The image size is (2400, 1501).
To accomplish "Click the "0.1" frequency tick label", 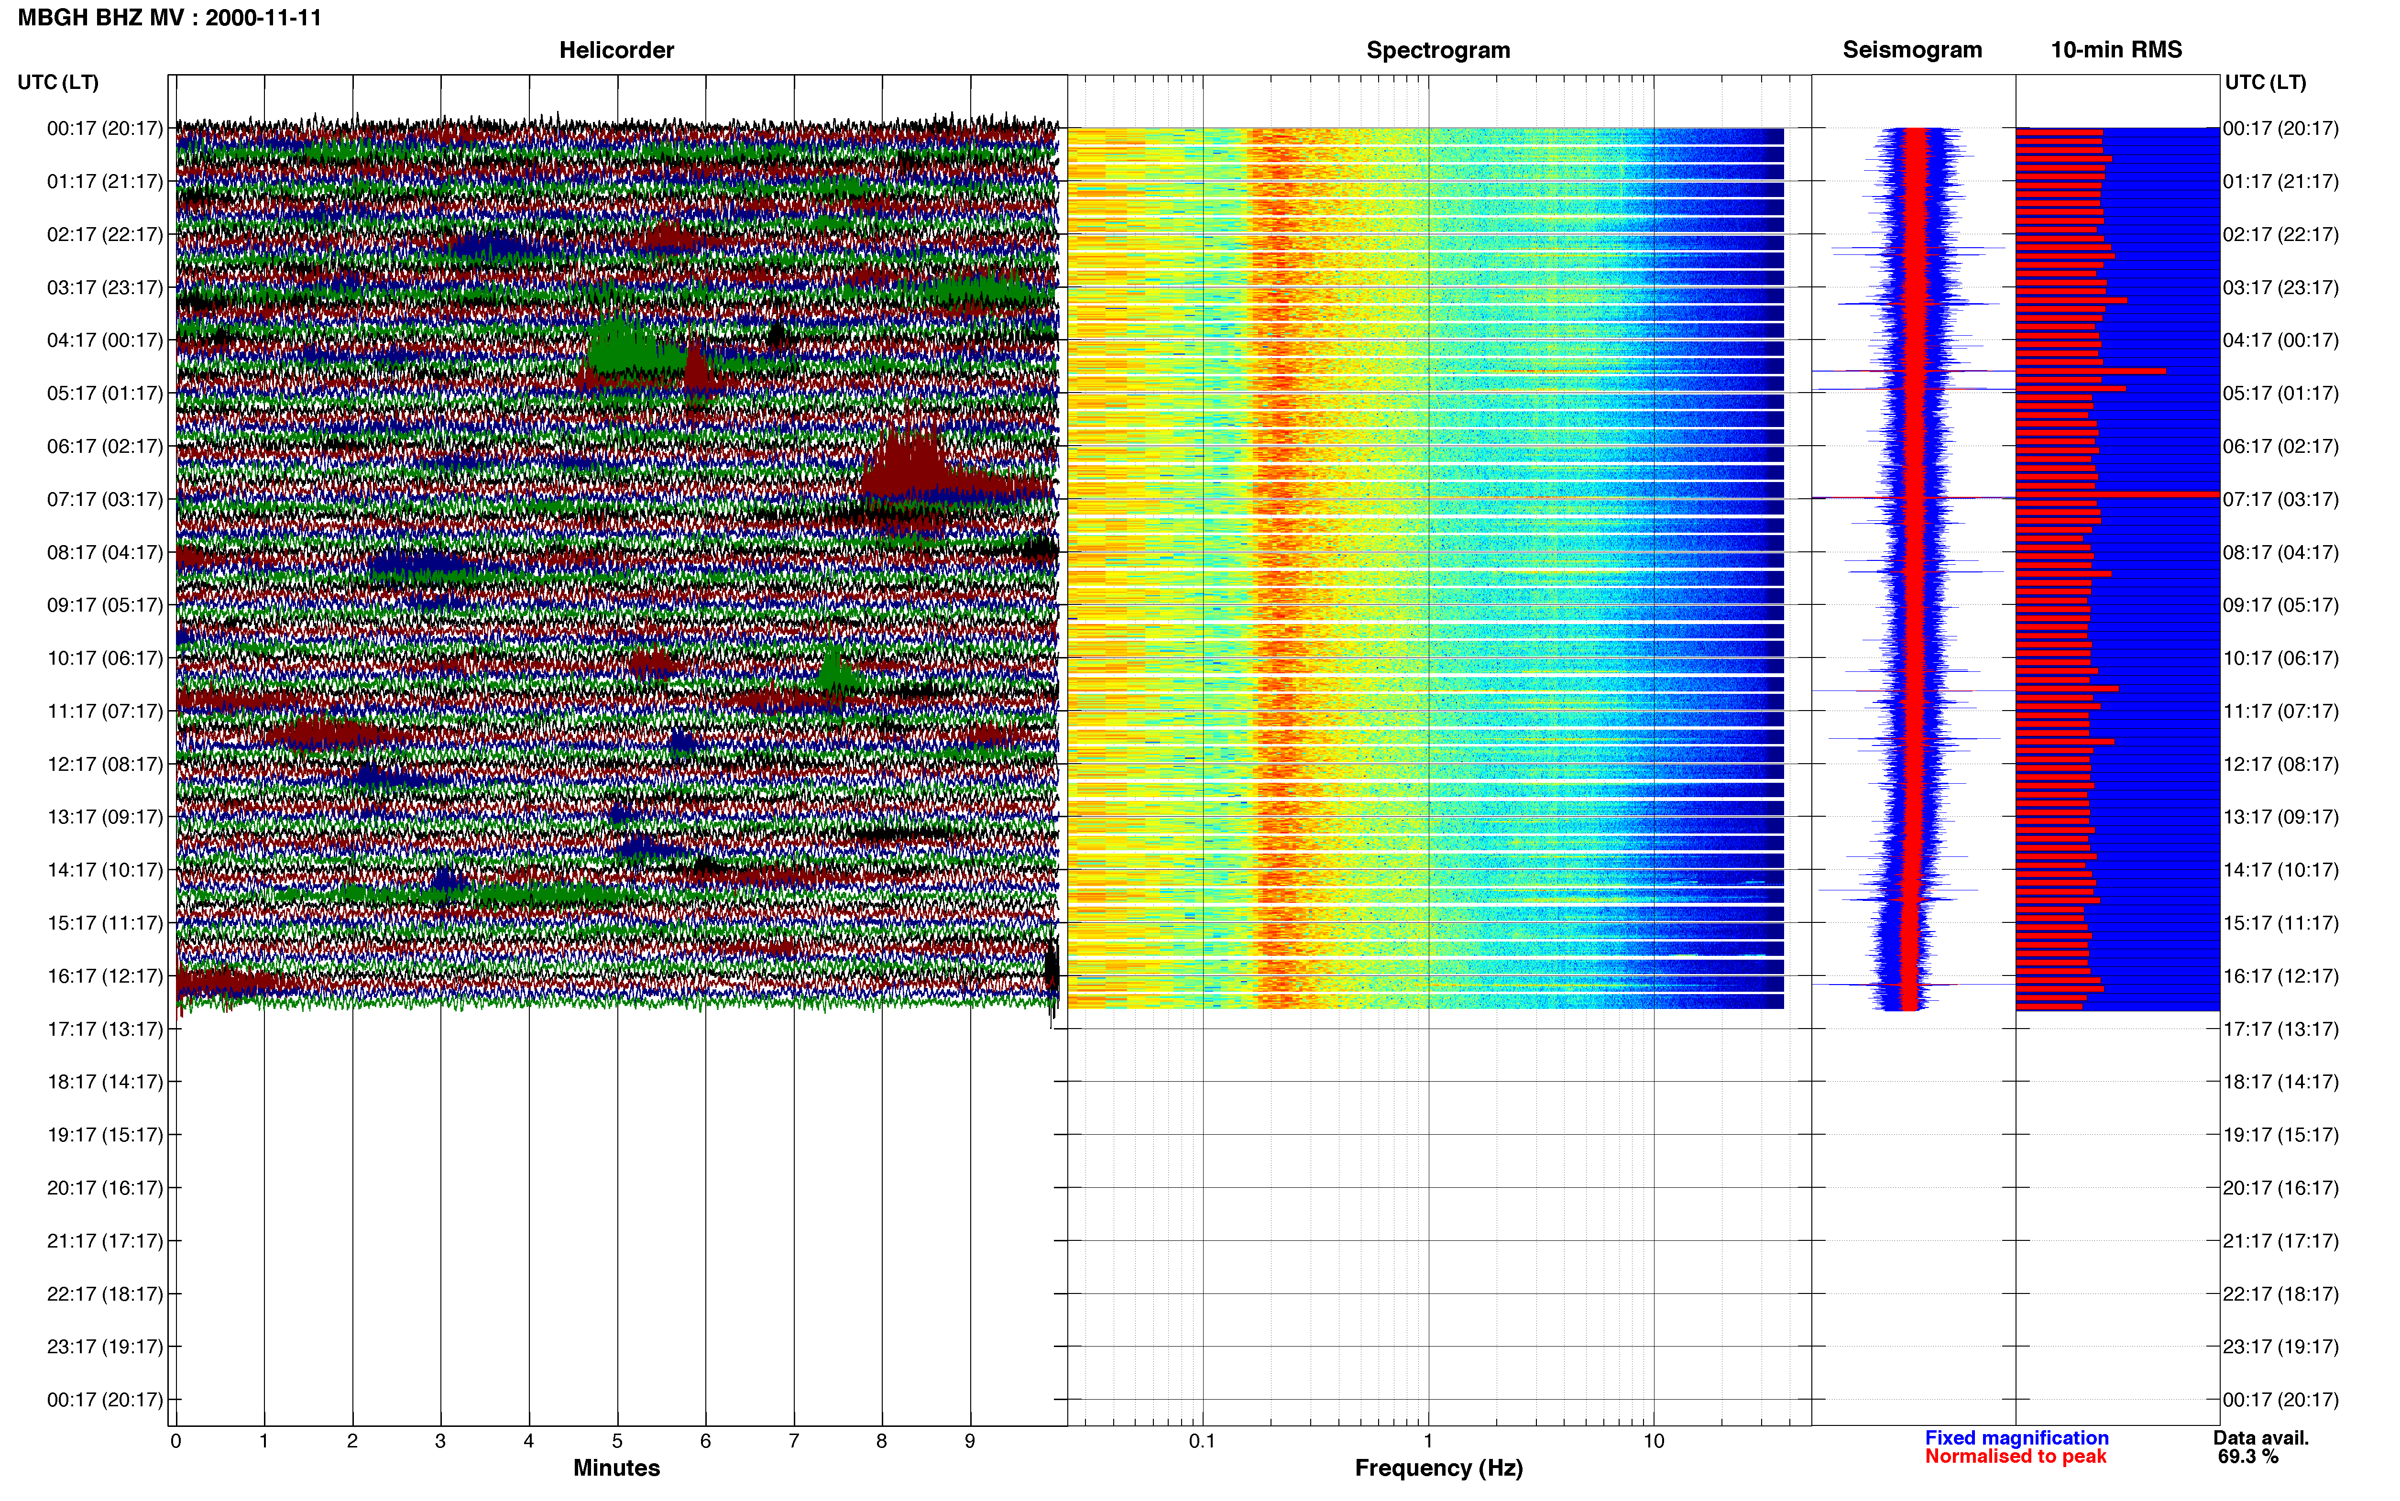I will pyautogui.click(x=1202, y=1440).
